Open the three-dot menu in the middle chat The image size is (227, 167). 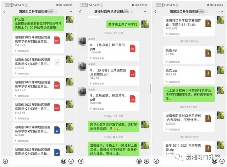coord(146,12)
